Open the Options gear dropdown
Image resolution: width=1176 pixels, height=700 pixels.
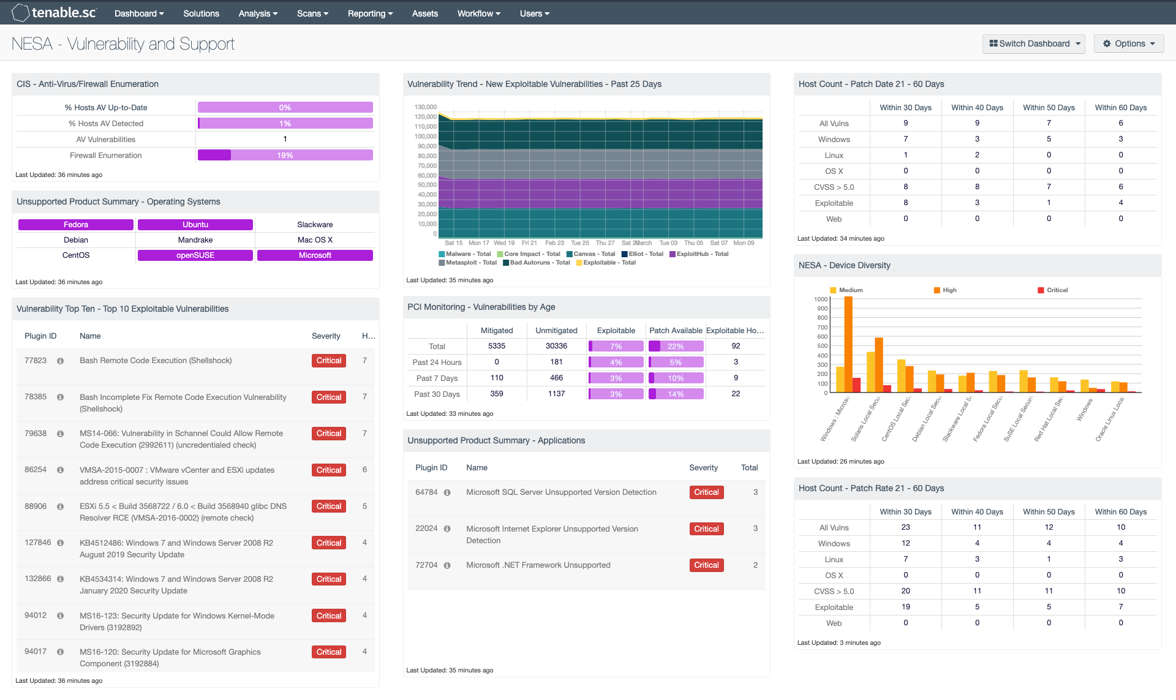coord(1129,43)
